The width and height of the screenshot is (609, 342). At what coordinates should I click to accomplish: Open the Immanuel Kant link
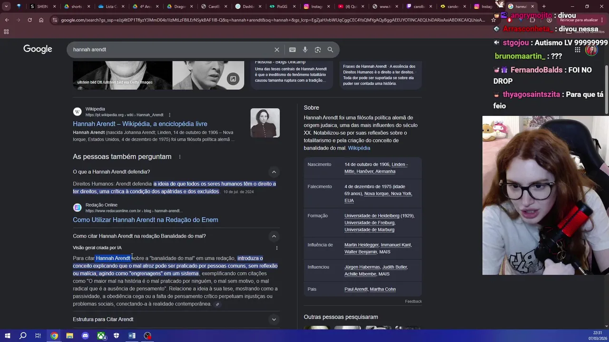click(395, 245)
